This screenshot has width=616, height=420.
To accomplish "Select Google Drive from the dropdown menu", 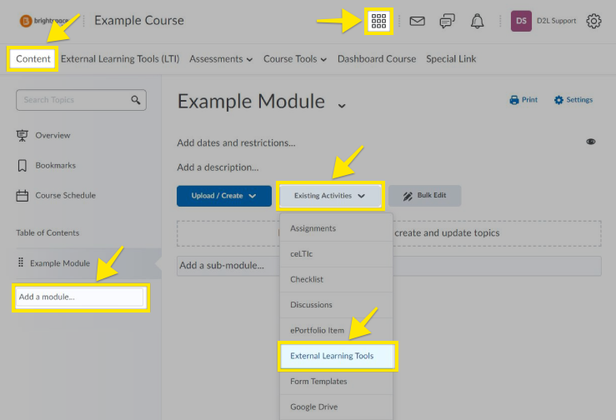I will tap(336, 407).
